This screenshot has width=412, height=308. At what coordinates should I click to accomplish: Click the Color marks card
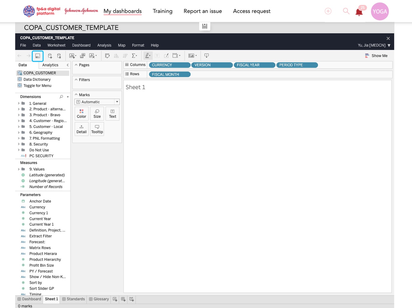point(81,113)
